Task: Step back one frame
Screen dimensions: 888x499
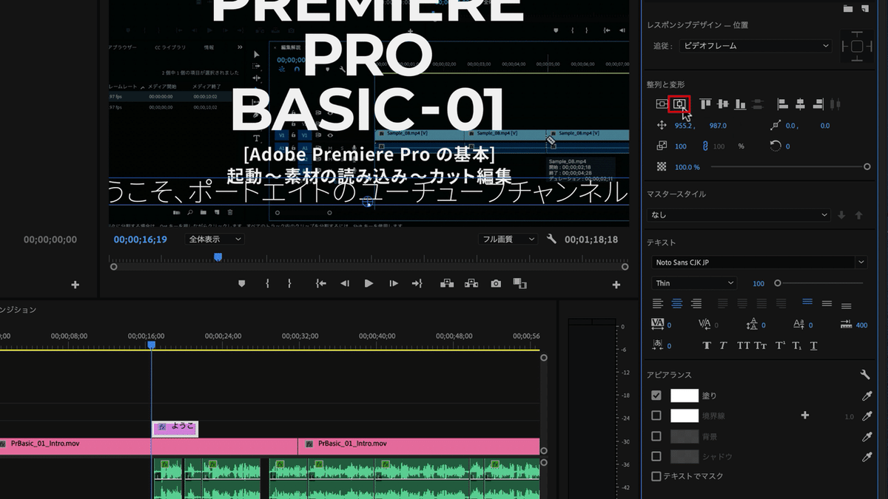Action: [x=344, y=283]
